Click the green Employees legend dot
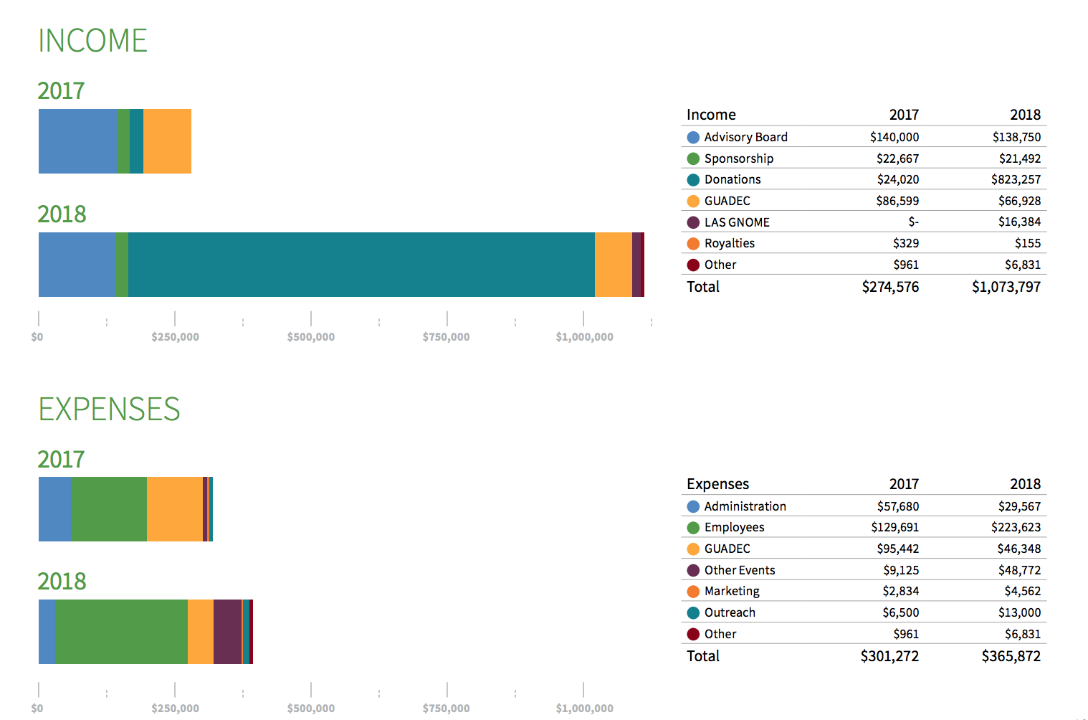Image resolution: width=1088 pixels, height=720 pixels. tap(693, 528)
